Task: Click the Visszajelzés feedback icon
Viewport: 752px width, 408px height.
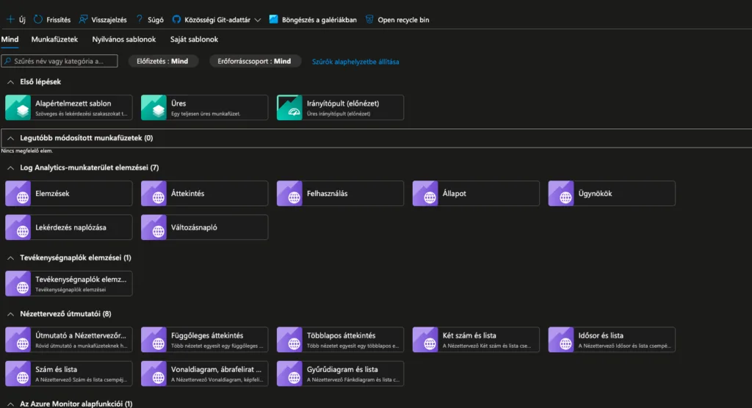Action: pos(83,20)
